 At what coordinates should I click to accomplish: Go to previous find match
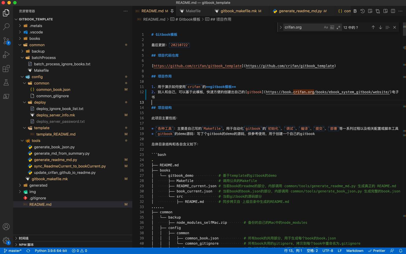(373, 27)
